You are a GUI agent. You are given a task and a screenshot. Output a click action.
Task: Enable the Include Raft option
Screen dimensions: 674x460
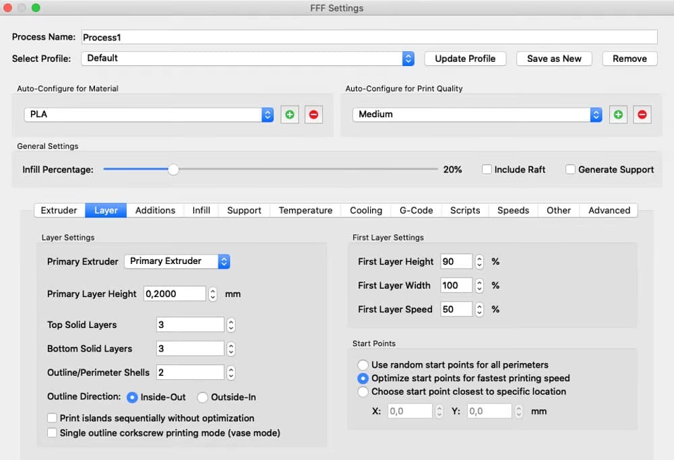[487, 169]
